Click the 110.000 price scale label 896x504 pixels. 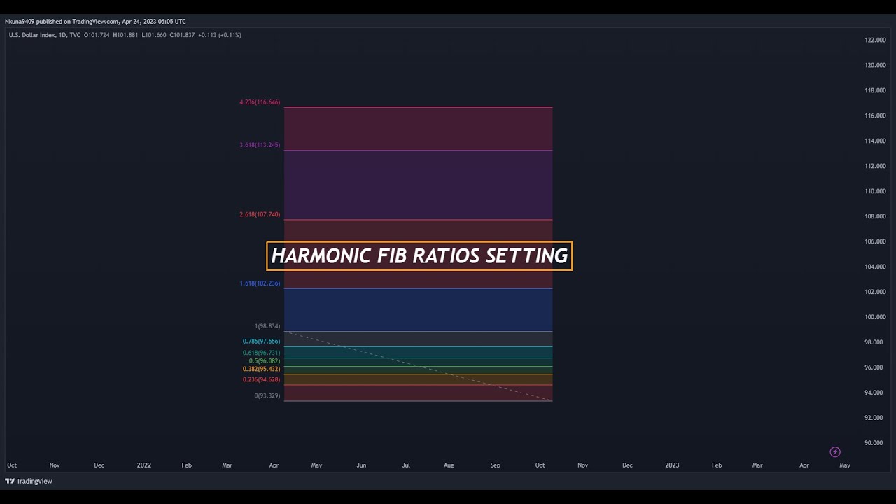click(x=875, y=191)
